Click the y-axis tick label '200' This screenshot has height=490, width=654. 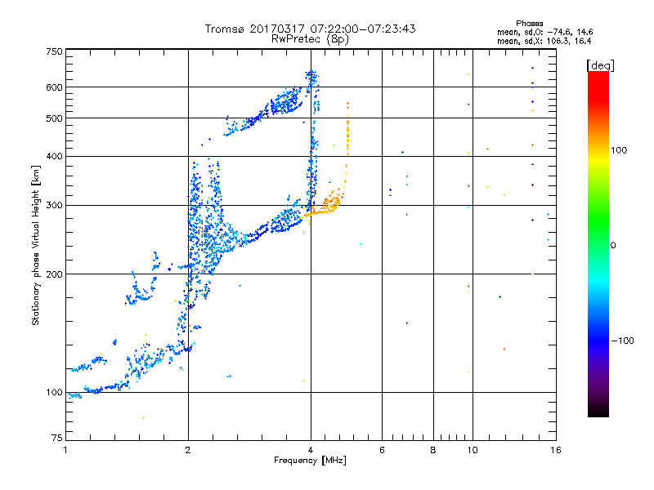(54, 274)
